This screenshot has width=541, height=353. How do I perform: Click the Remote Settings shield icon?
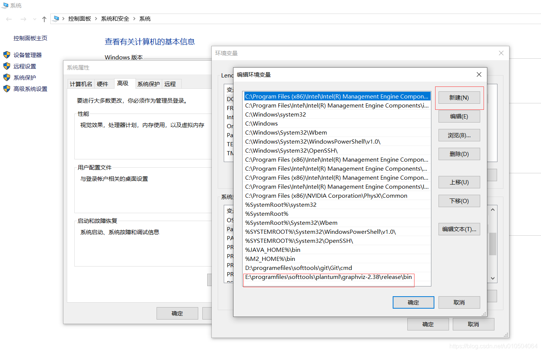[7, 66]
